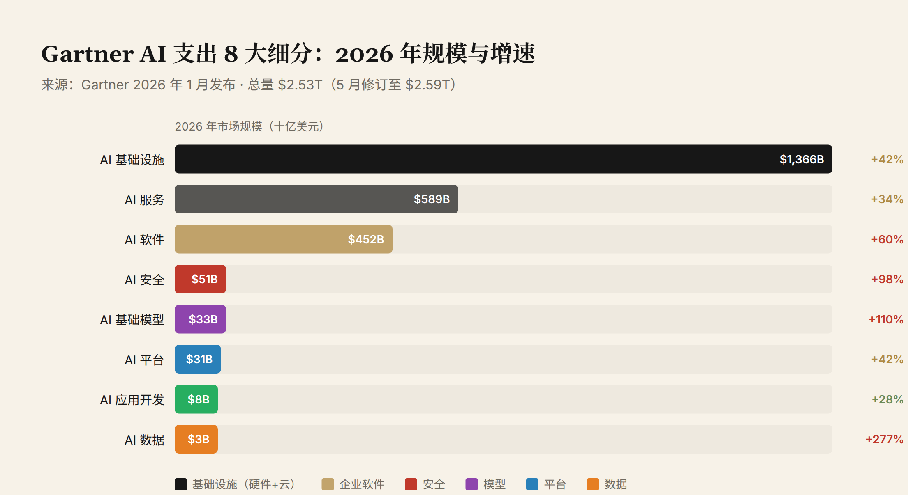Click the +42% growth value for AI 平台
Viewport: 908px width, 495px height.
tap(887, 359)
